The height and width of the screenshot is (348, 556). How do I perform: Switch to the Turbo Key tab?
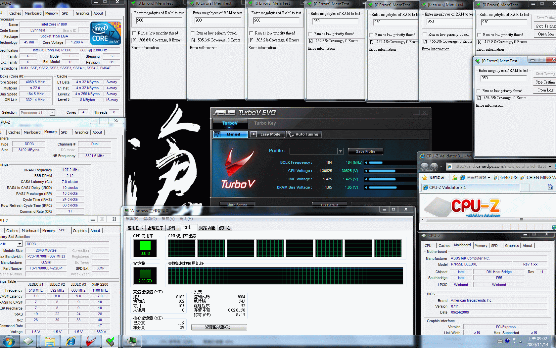(x=265, y=123)
